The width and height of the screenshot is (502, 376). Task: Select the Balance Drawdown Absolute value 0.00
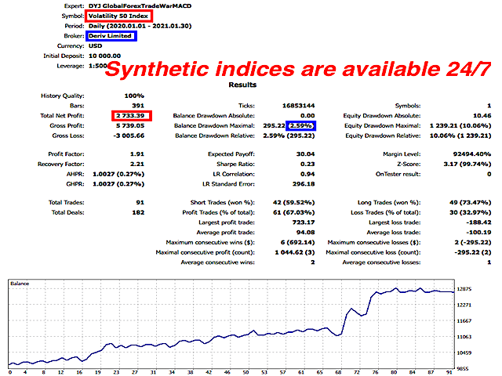pos(307,115)
